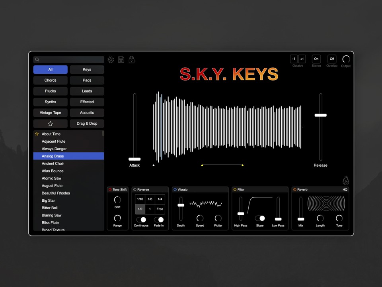Select the Synths category
The height and width of the screenshot is (287, 382).
(x=51, y=102)
